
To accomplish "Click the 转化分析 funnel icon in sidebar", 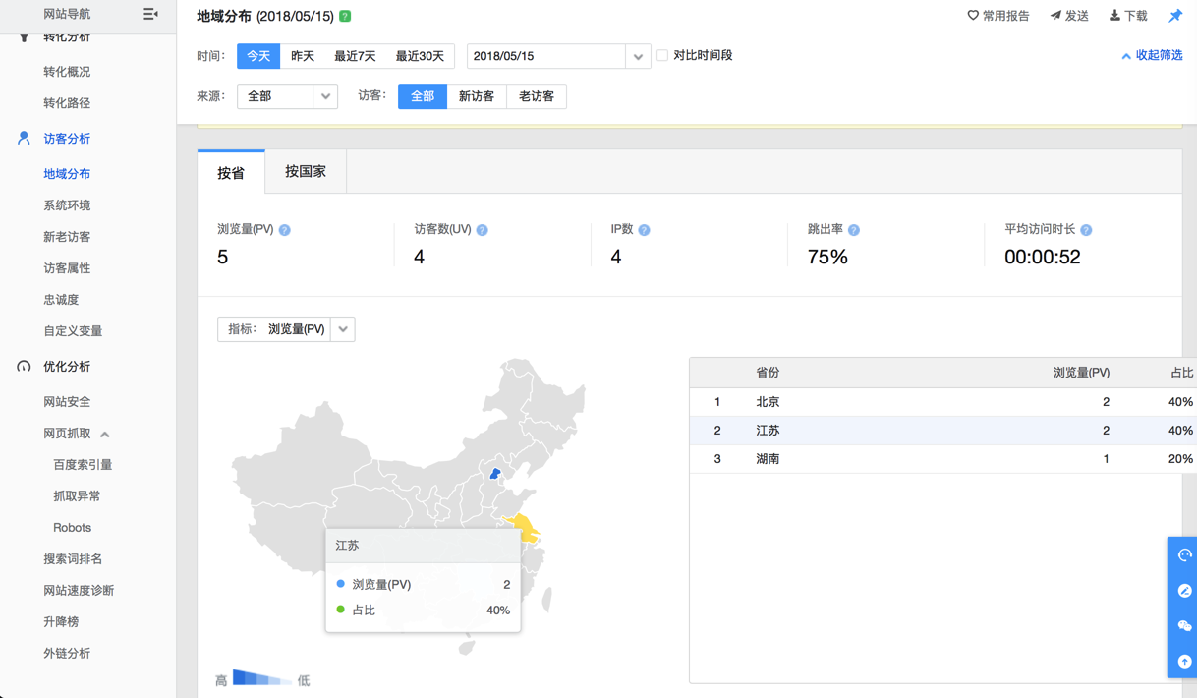I will tap(24, 37).
